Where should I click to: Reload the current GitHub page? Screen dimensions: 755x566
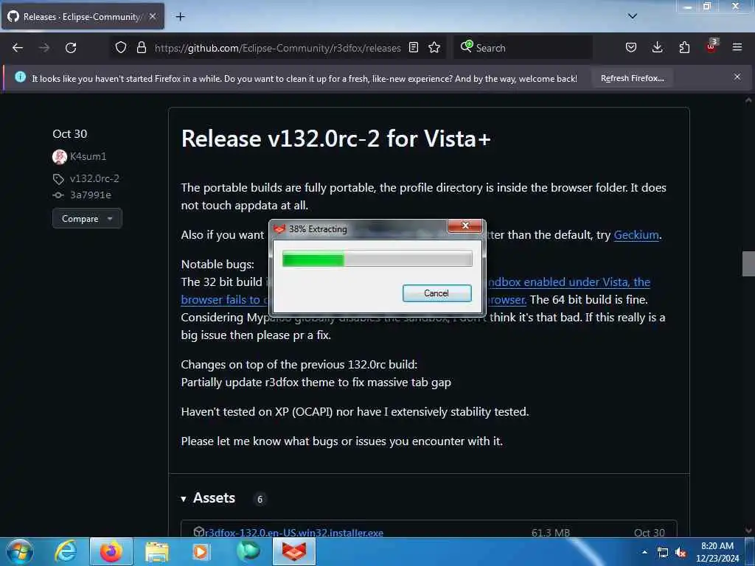click(71, 48)
